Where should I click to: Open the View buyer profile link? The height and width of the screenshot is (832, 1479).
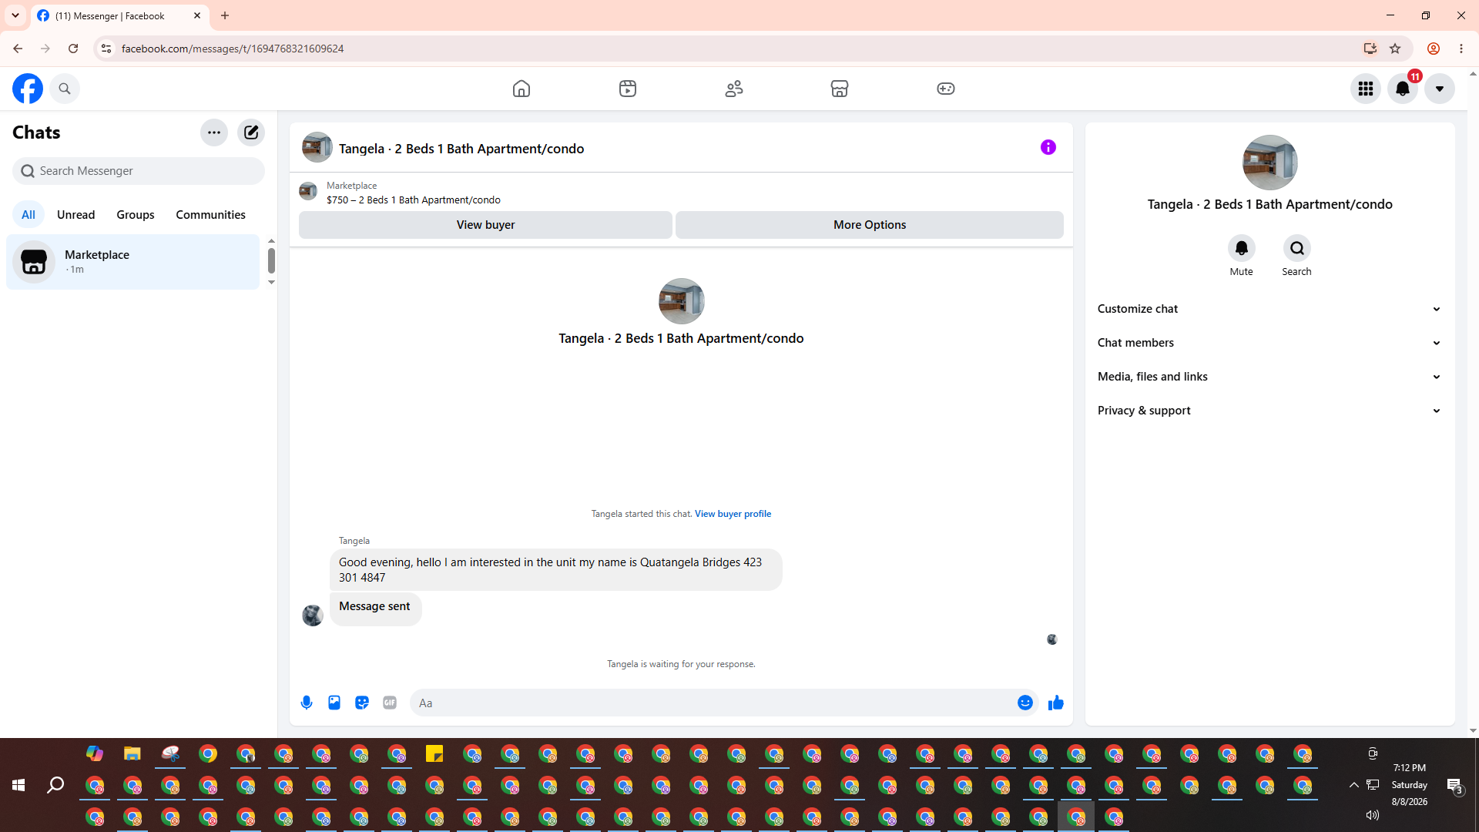[x=733, y=514]
